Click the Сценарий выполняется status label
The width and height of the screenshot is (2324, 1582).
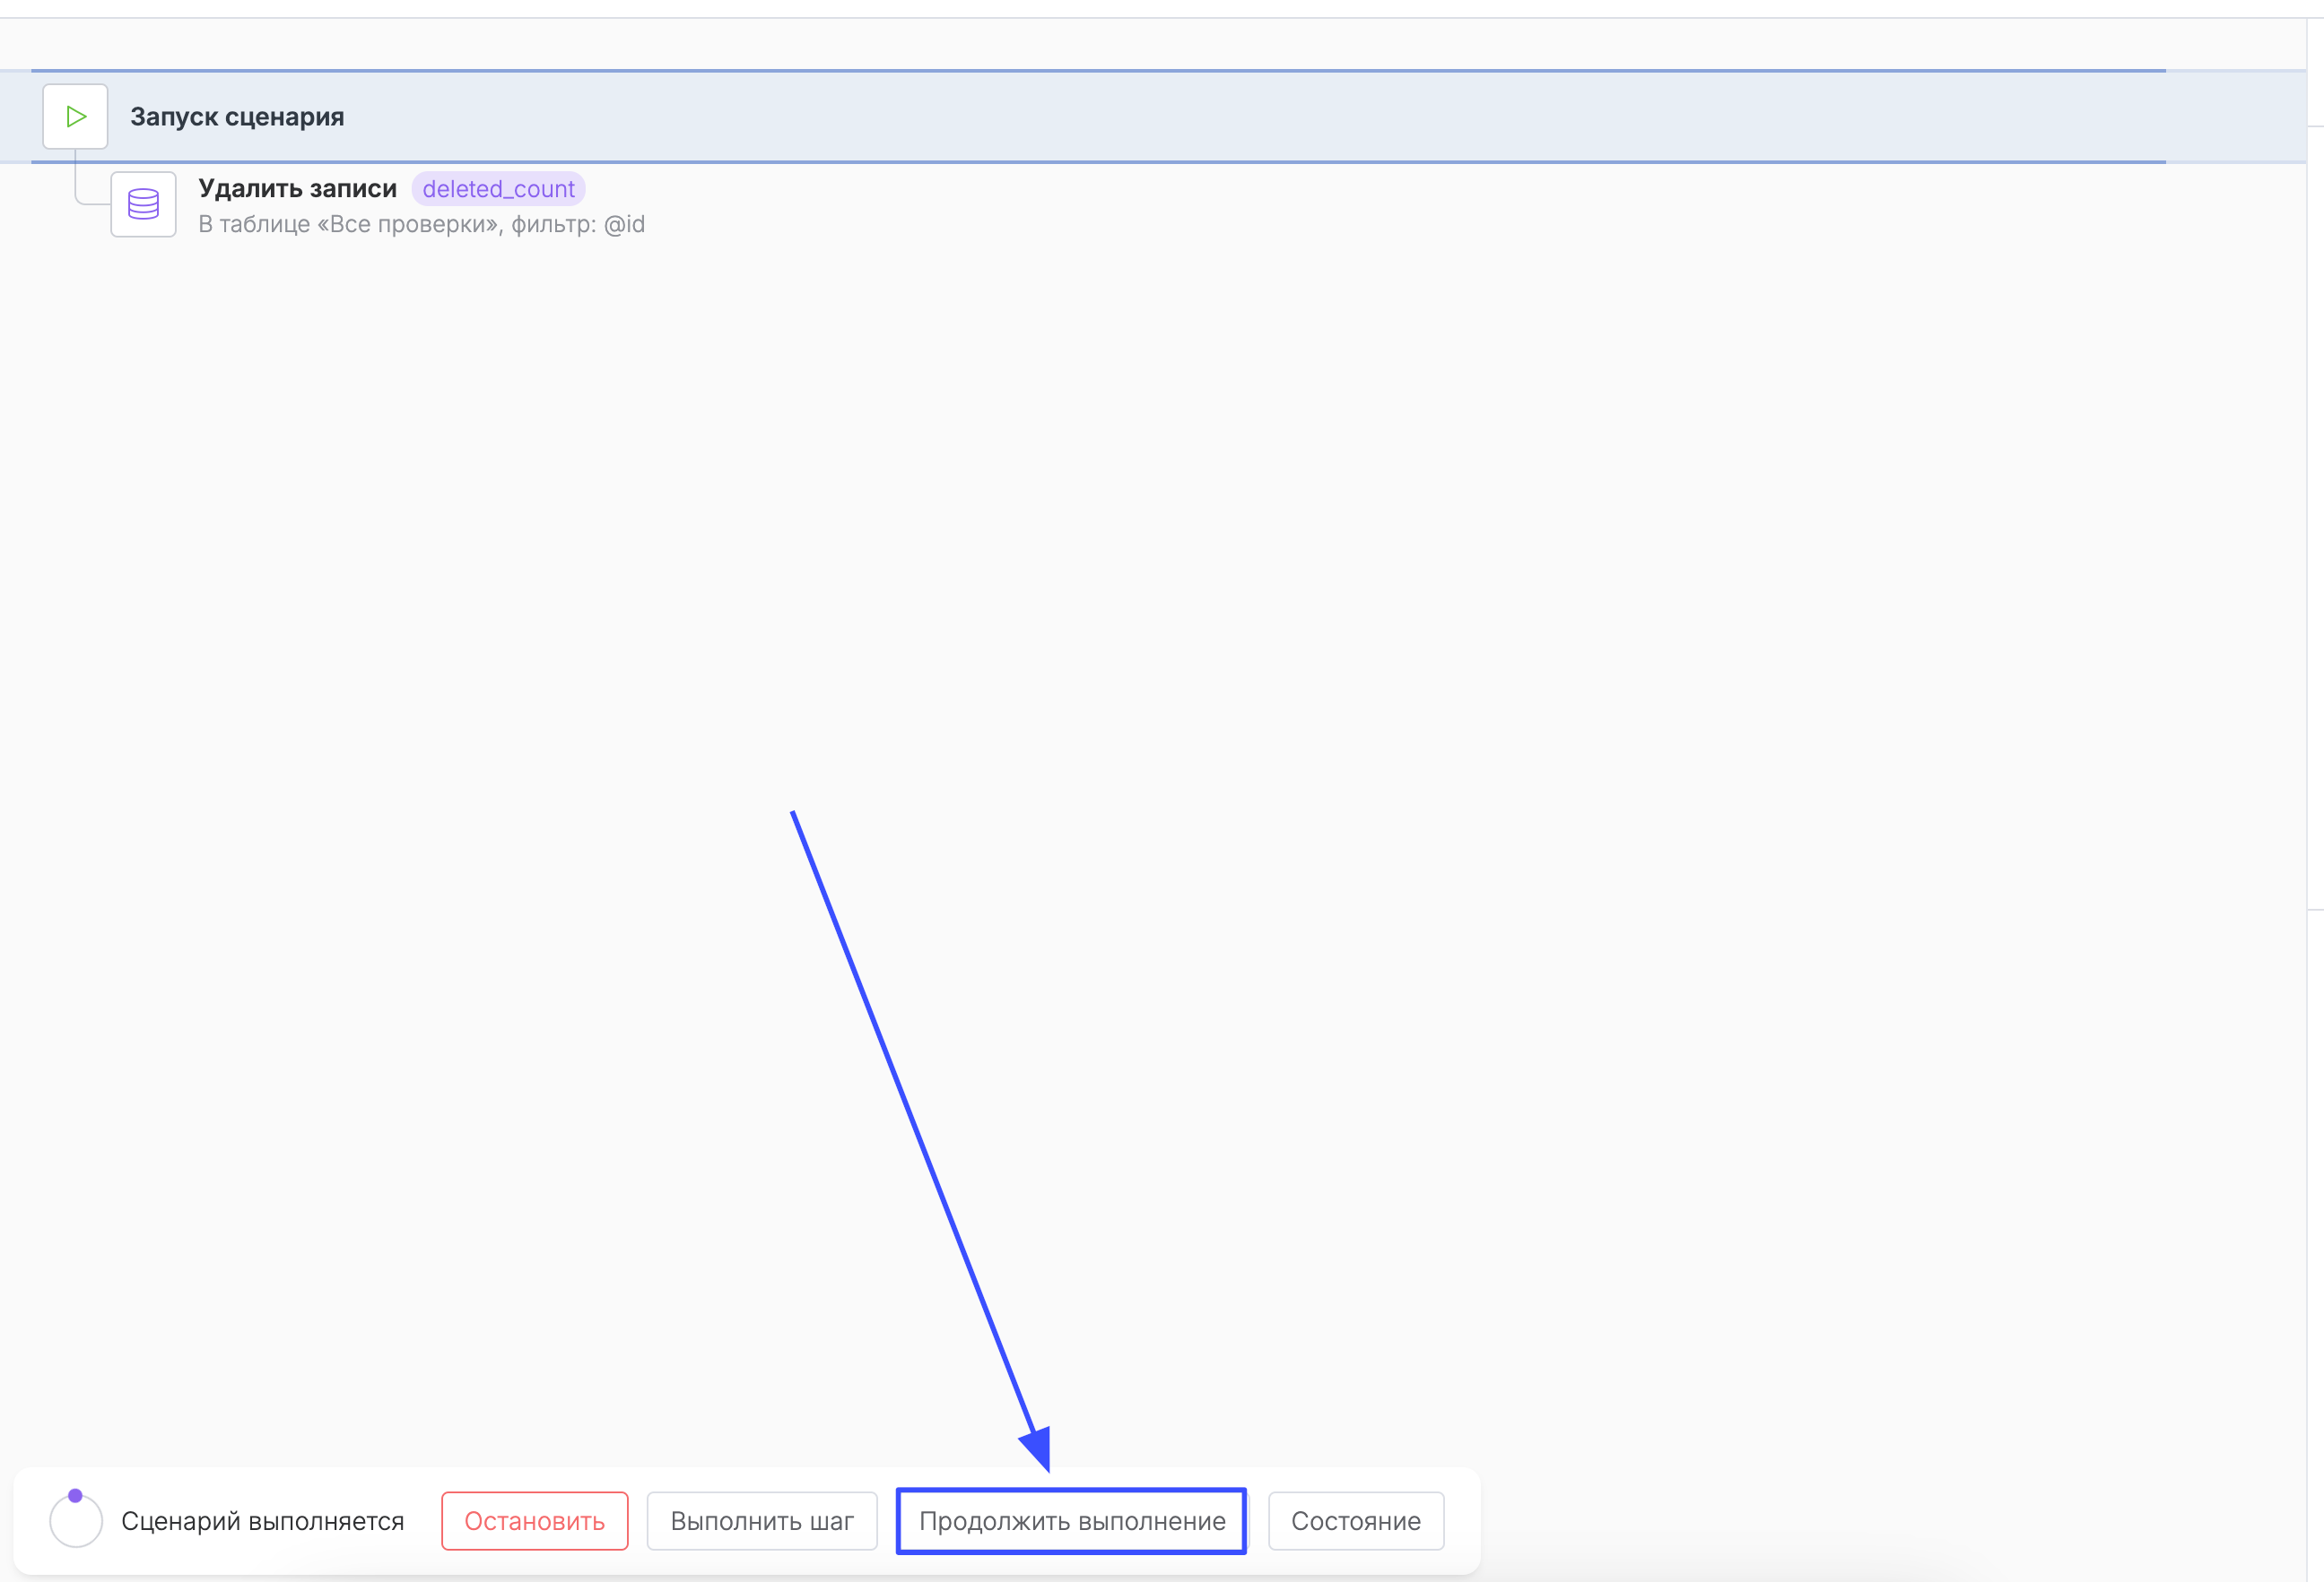pyautogui.click(x=262, y=1520)
